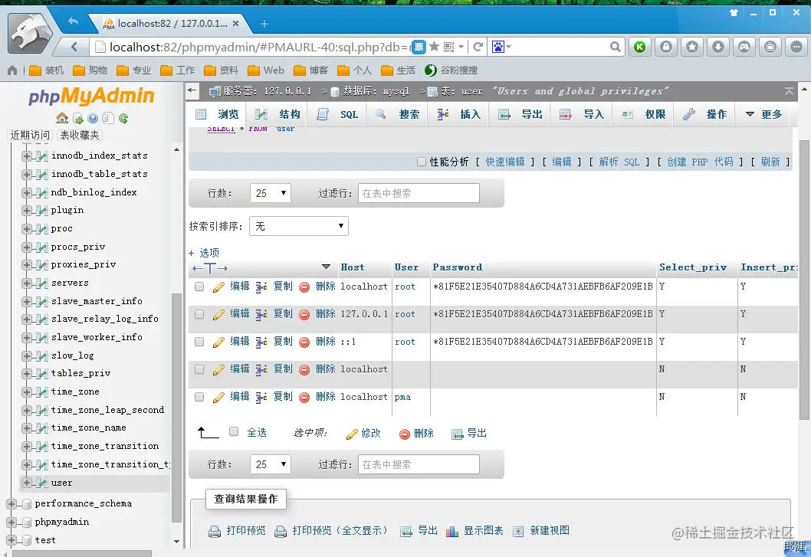The image size is (811, 557).
Task: Open a new browser tab with plus
Action: pos(264,24)
